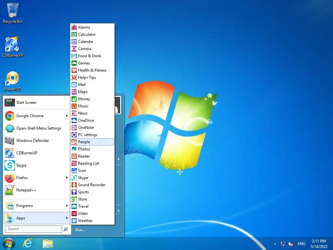Launch the Maps app icon

pos(74,91)
